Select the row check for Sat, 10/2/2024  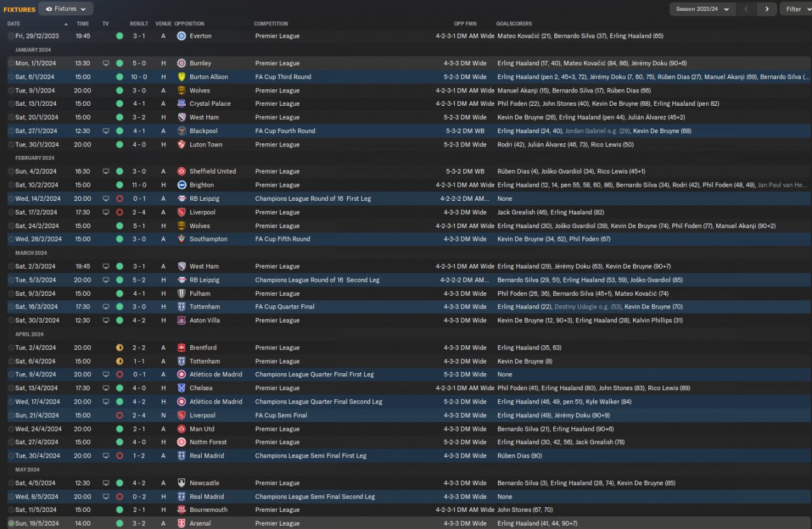coord(11,185)
